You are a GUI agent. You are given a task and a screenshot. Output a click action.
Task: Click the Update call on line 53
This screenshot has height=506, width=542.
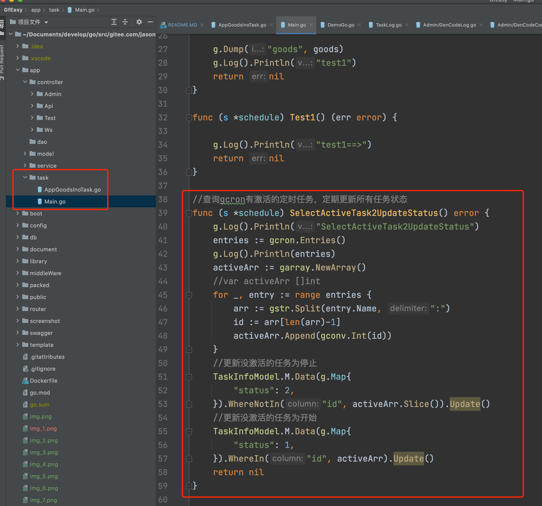click(465, 404)
